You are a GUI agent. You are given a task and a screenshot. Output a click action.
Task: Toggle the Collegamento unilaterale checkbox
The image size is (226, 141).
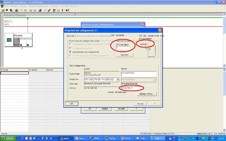(70, 48)
